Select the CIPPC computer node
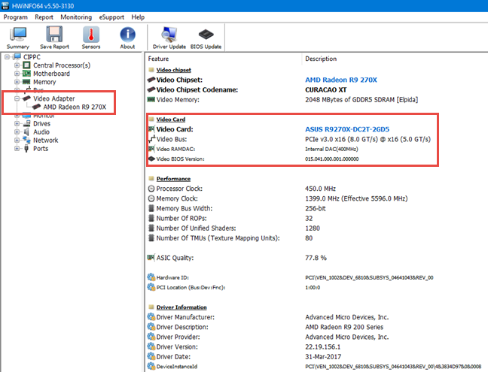This screenshot has width=488, height=372. [32, 57]
